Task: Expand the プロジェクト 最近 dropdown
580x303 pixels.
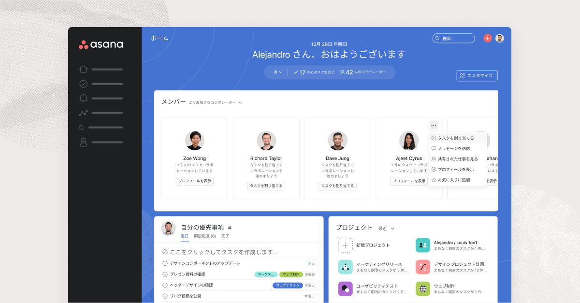Action: 386,229
